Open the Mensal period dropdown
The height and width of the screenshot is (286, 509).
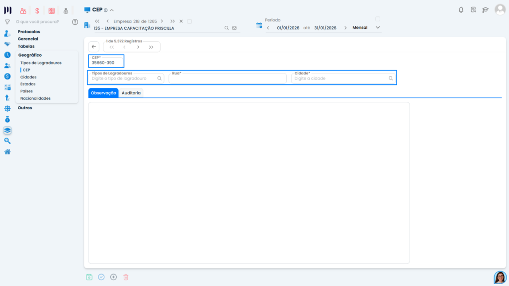(x=366, y=28)
